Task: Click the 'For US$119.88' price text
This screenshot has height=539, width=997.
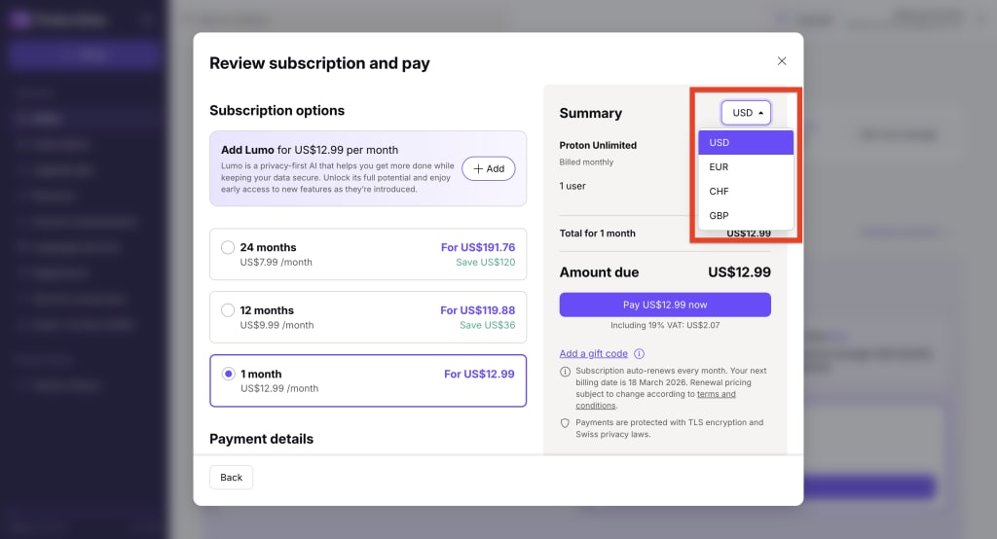Action: pyautogui.click(x=477, y=310)
